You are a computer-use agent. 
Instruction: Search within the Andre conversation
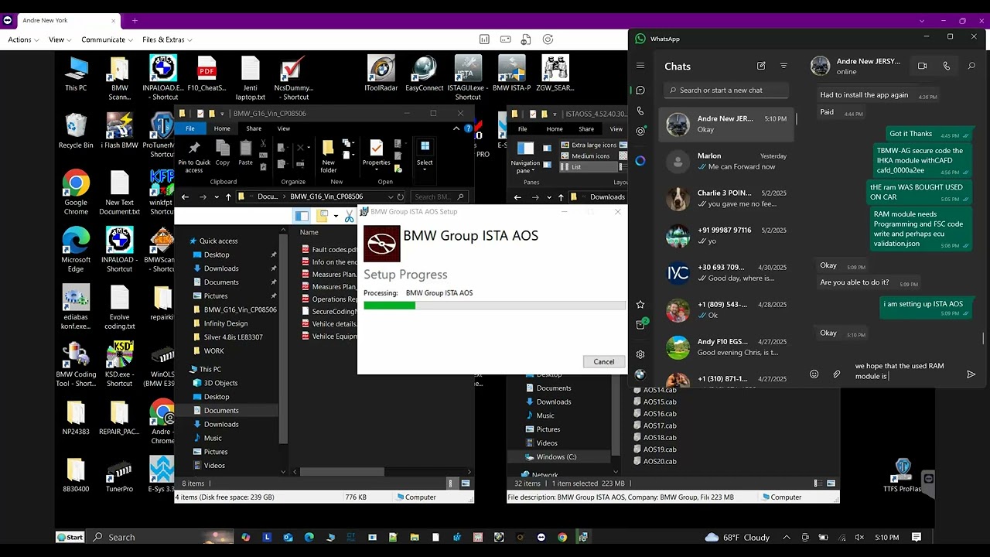click(x=971, y=67)
